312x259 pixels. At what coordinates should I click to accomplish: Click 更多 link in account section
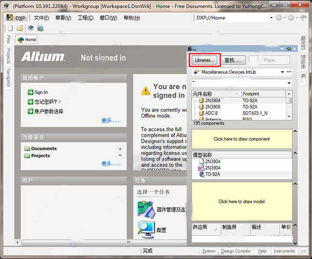tap(111, 120)
